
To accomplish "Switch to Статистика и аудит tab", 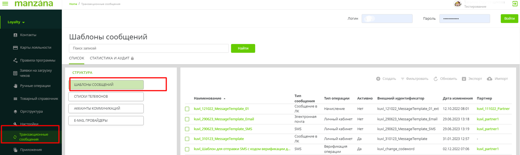I will (110, 58).
